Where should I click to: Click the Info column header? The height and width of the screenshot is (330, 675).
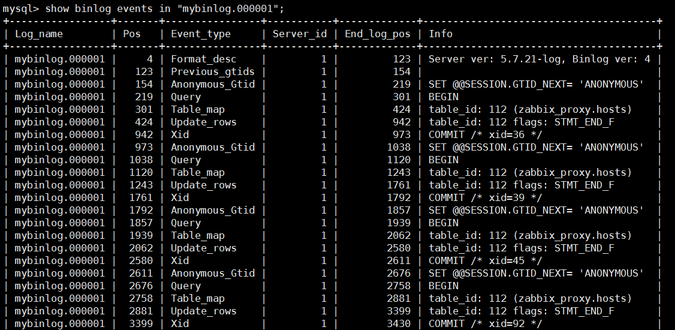click(441, 34)
